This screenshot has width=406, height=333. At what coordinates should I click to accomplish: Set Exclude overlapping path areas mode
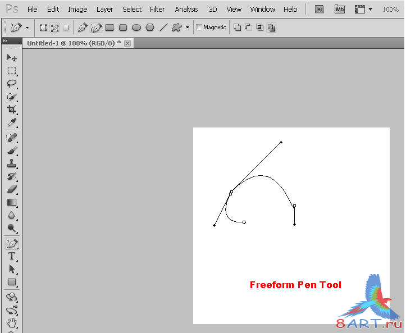(271, 28)
